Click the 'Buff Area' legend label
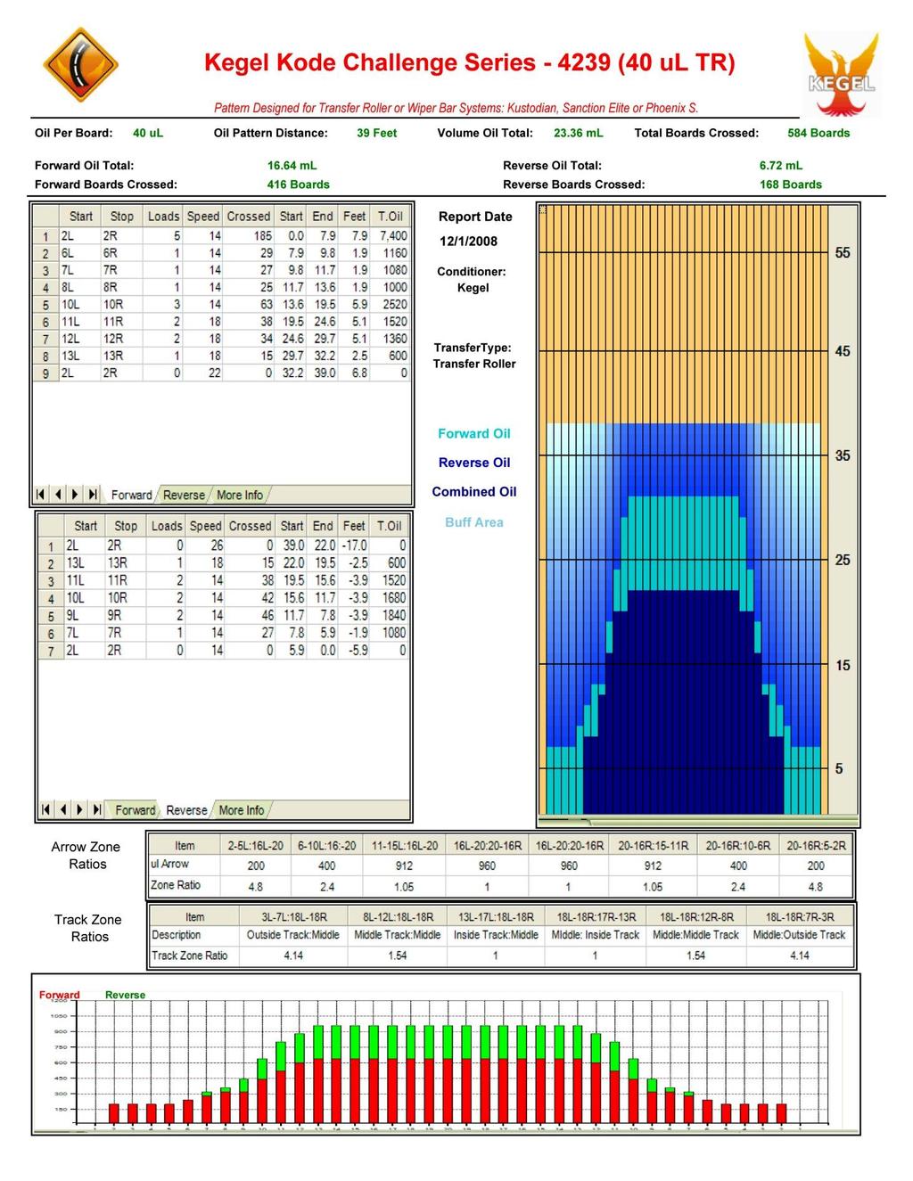This screenshot has height=1181, width=913. pyautogui.click(x=474, y=522)
